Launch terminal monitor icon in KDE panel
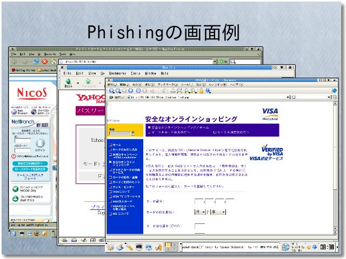346x259 pixels. click(x=139, y=247)
